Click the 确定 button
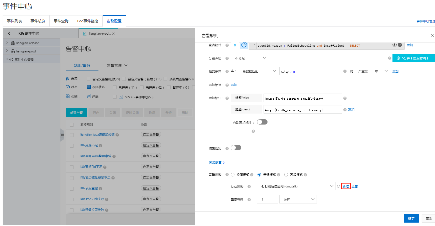This screenshot has width=435, height=226. point(411,218)
